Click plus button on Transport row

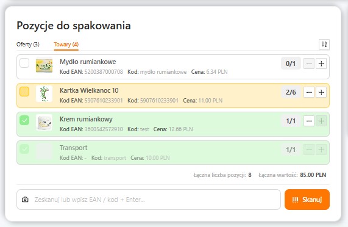tap(321, 150)
